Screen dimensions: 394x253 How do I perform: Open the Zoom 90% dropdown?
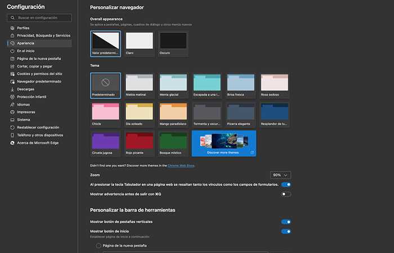click(x=280, y=175)
